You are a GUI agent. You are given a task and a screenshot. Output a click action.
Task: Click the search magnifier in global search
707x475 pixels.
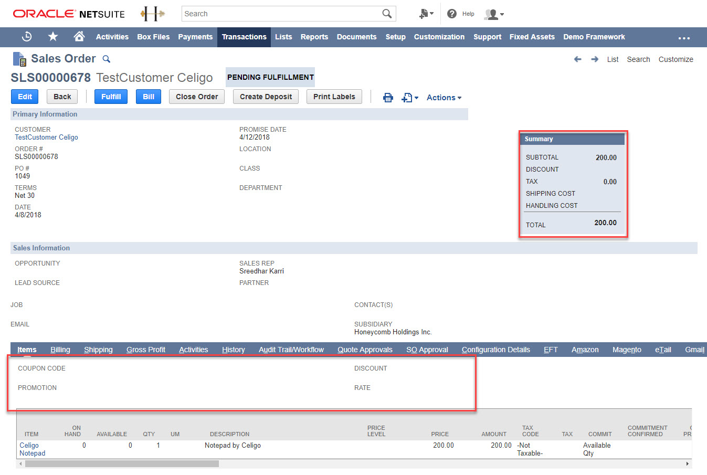pyautogui.click(x=387, y=14)
